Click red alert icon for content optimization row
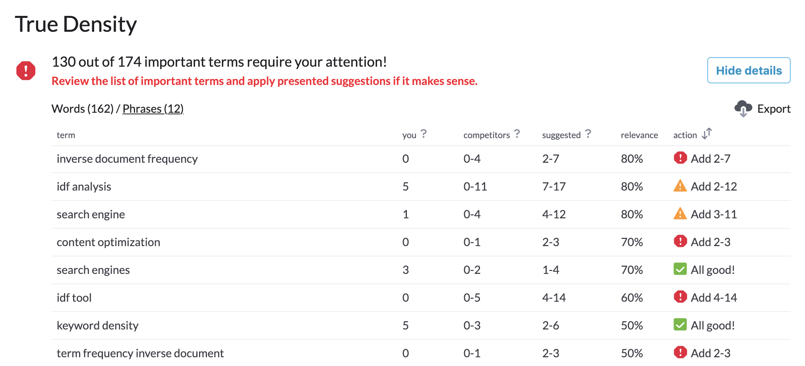The image size is (805, 366). pos(680,241)
